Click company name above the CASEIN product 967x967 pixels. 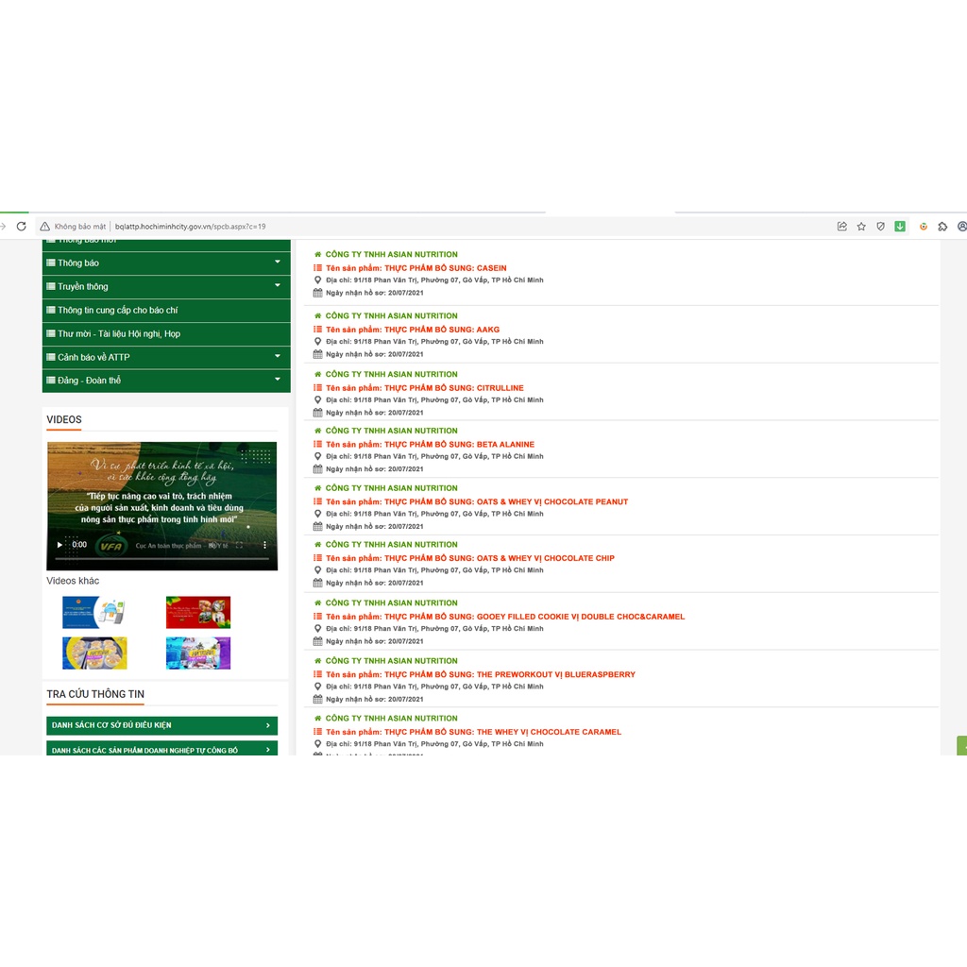click(x=392, y=254)
